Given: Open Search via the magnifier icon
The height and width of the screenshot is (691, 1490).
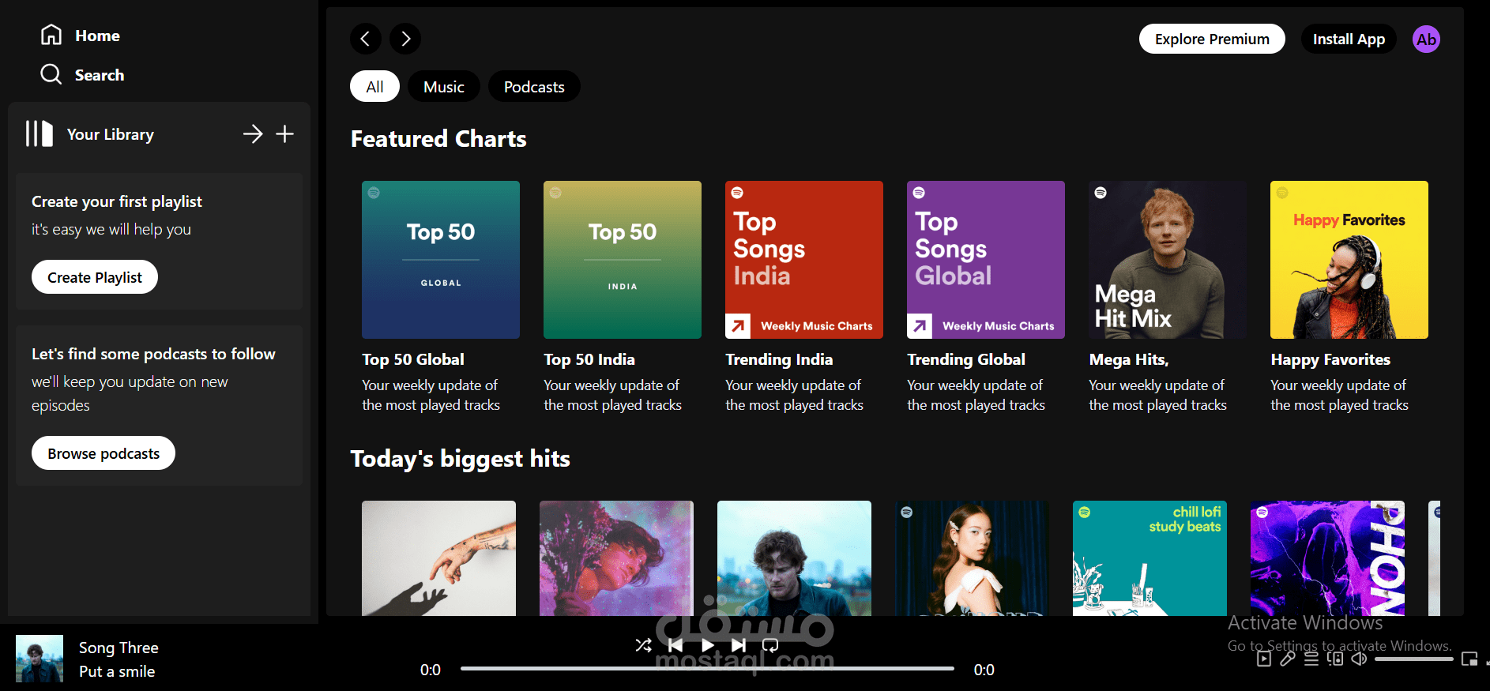Looking at the screenshot, I should tap(51, 74).
